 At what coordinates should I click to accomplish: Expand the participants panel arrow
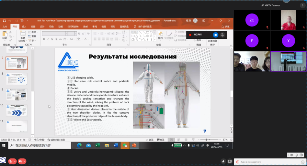(303, 5)
